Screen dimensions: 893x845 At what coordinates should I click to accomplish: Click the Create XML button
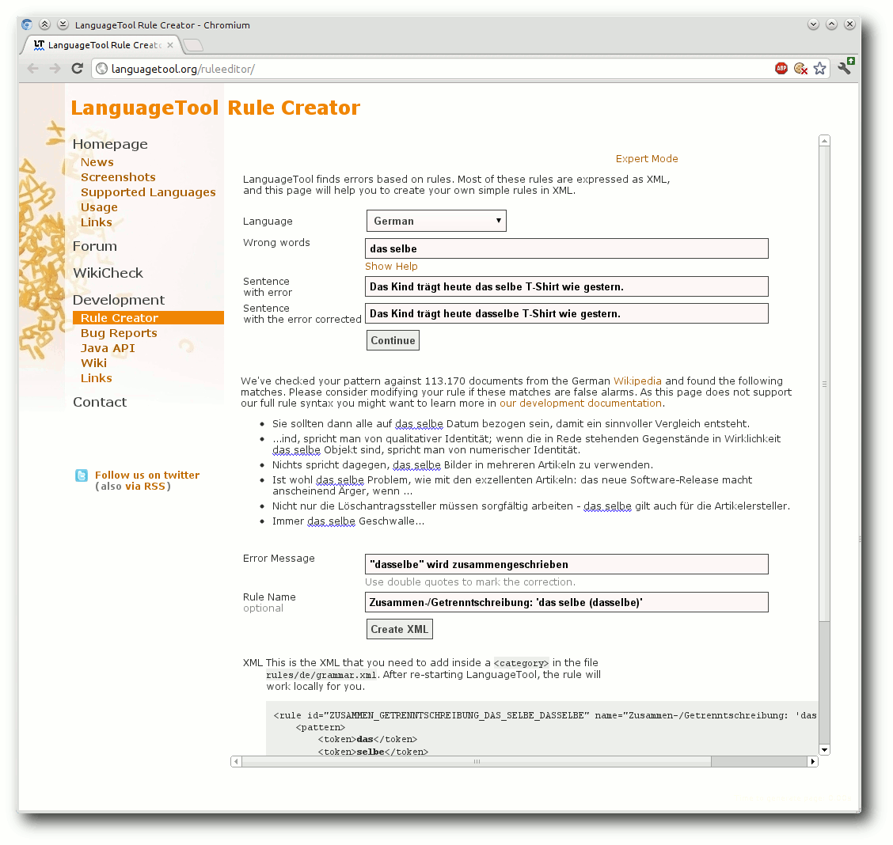tap(399, 629)
